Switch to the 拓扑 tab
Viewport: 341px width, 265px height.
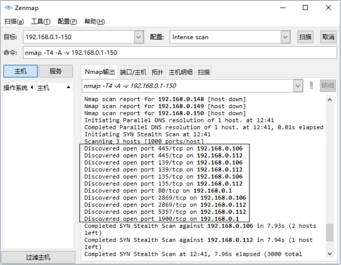(x=157, y=72)
